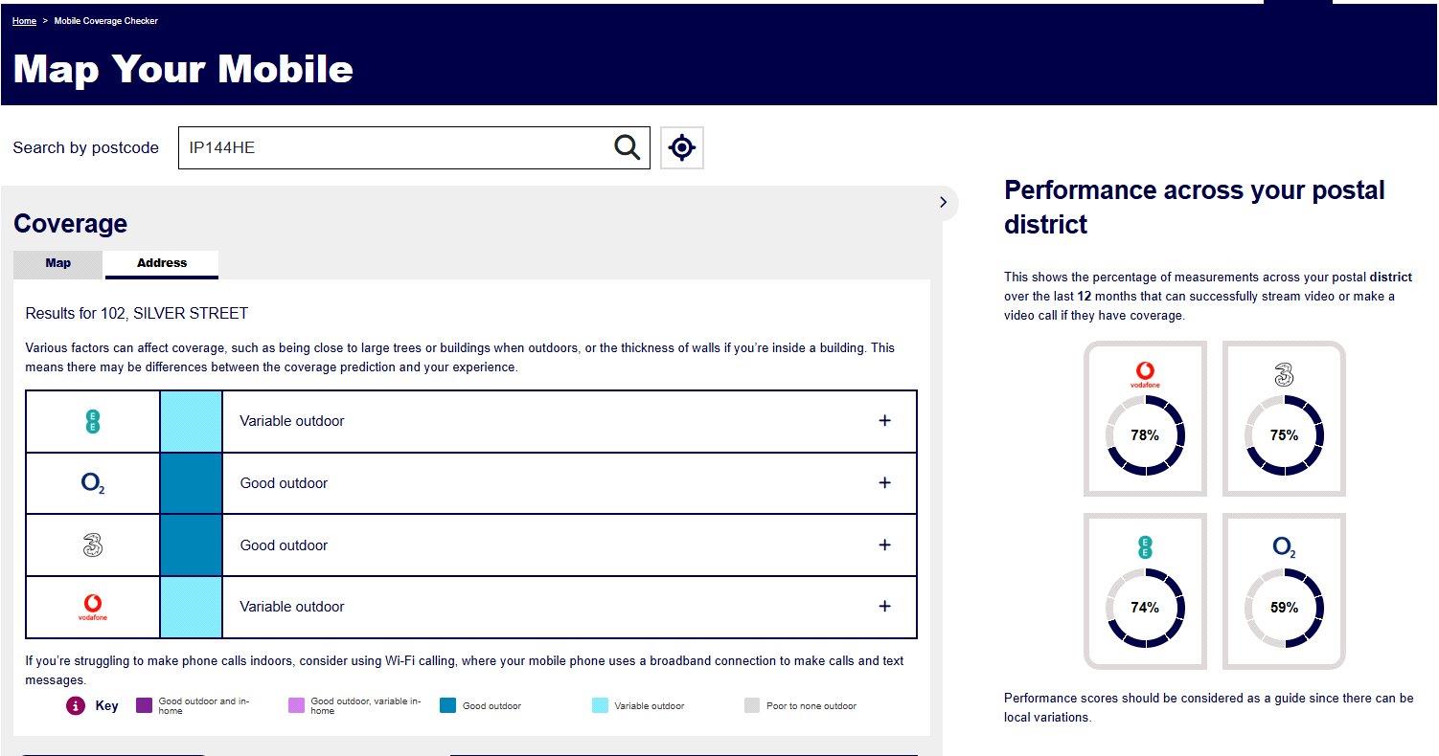Expand EE Variable outdoor row
Image resolution: width=1439 pixels, height=756 pixels.
884,421
